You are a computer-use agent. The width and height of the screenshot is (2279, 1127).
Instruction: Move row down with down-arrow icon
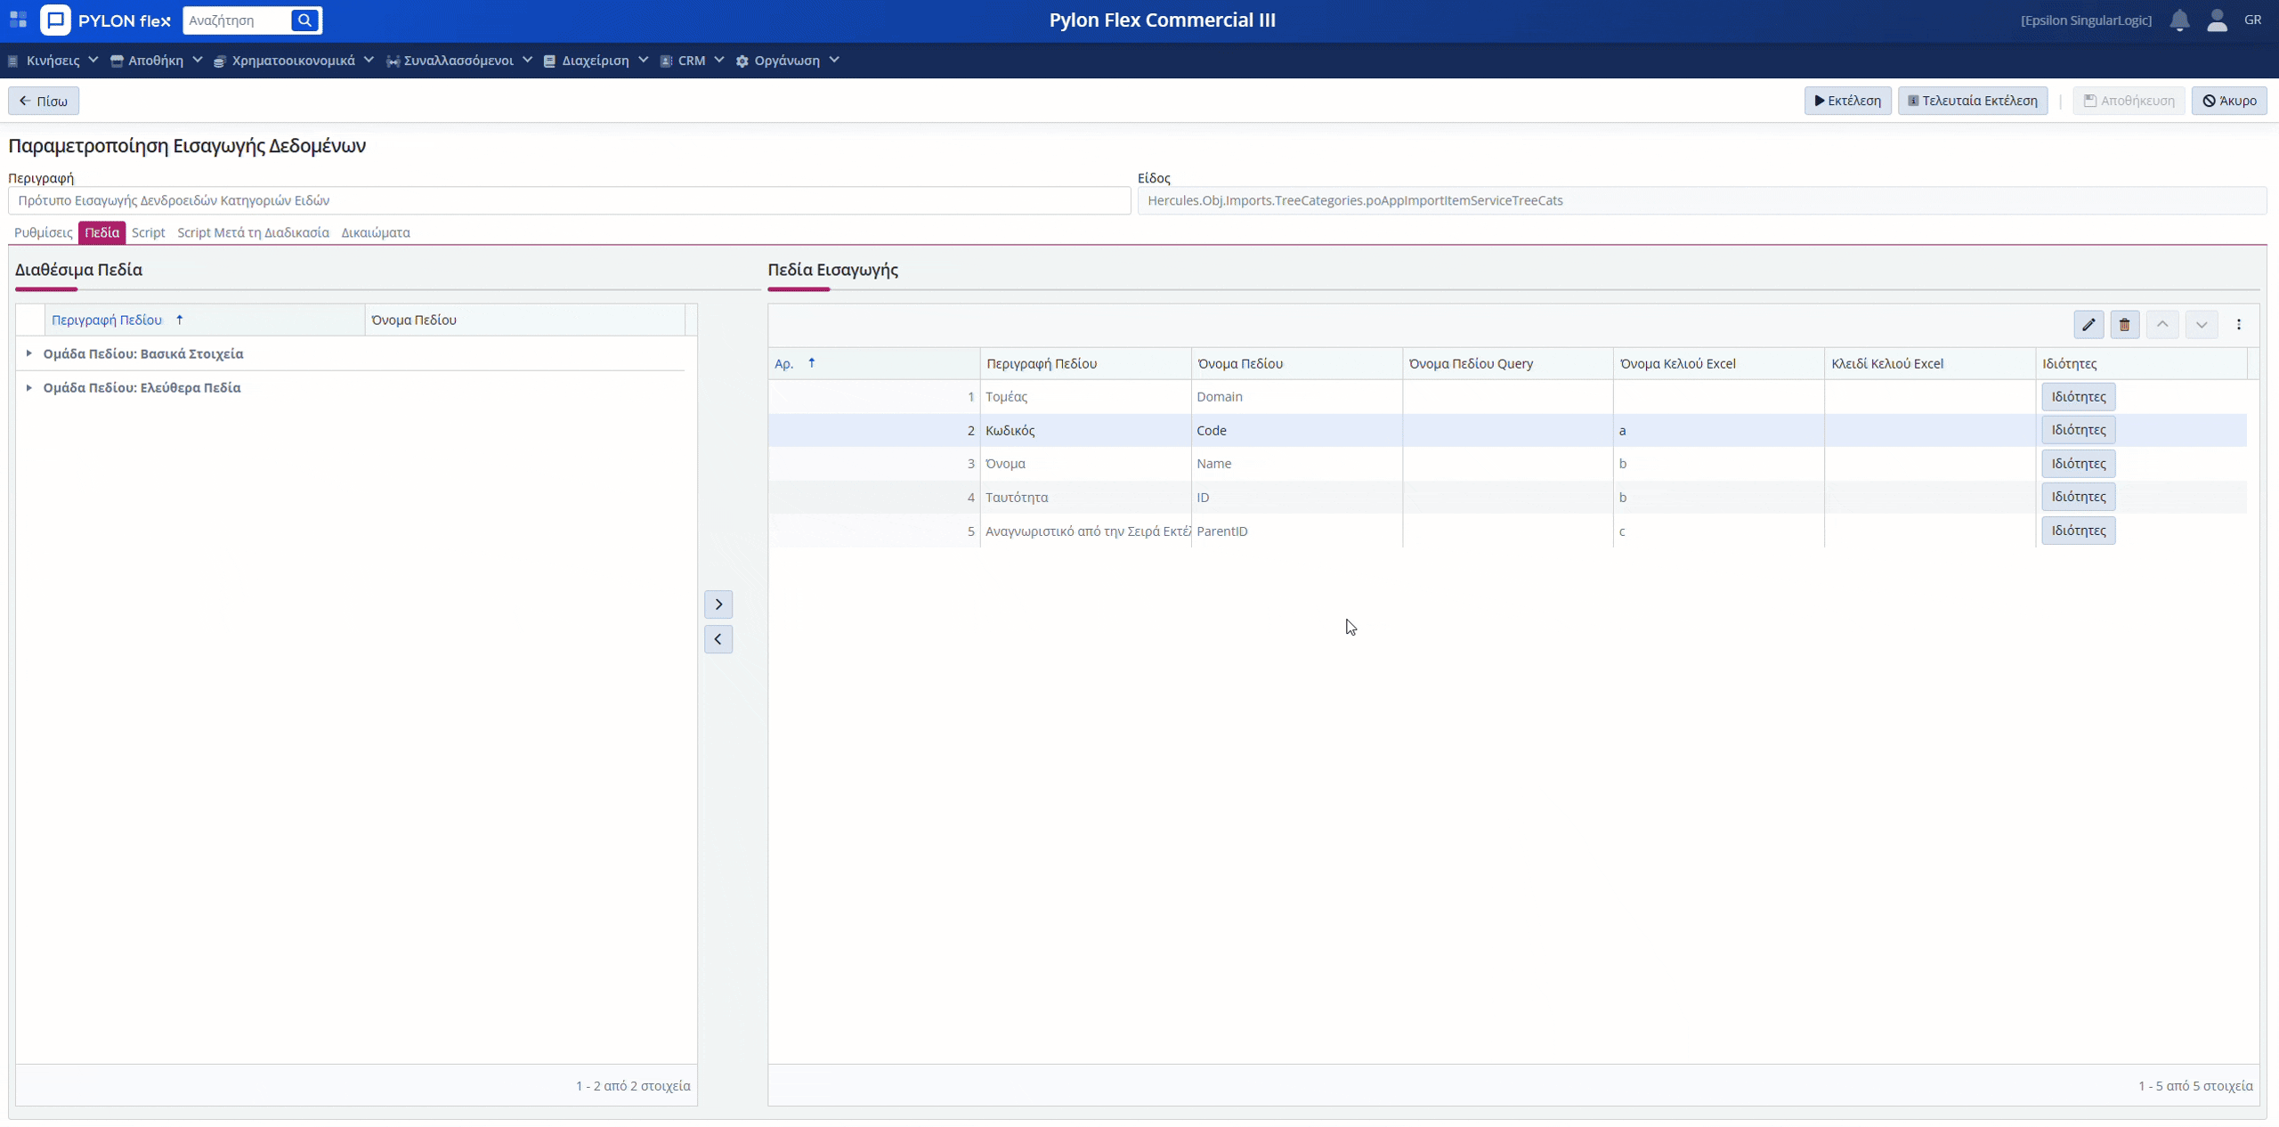2201,325
